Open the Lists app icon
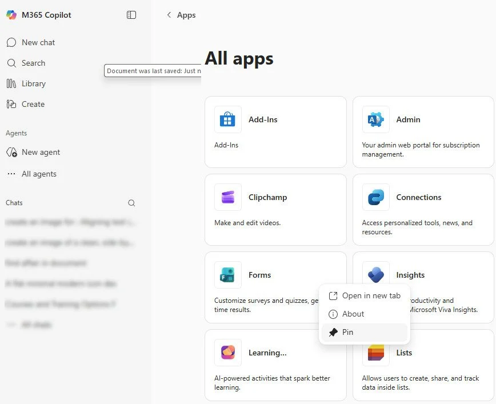Viewport: 496px width, 404px height. tap(376, 354)
